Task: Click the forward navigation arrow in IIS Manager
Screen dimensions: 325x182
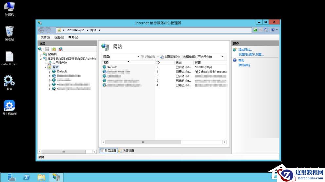Action: [49, 30]
